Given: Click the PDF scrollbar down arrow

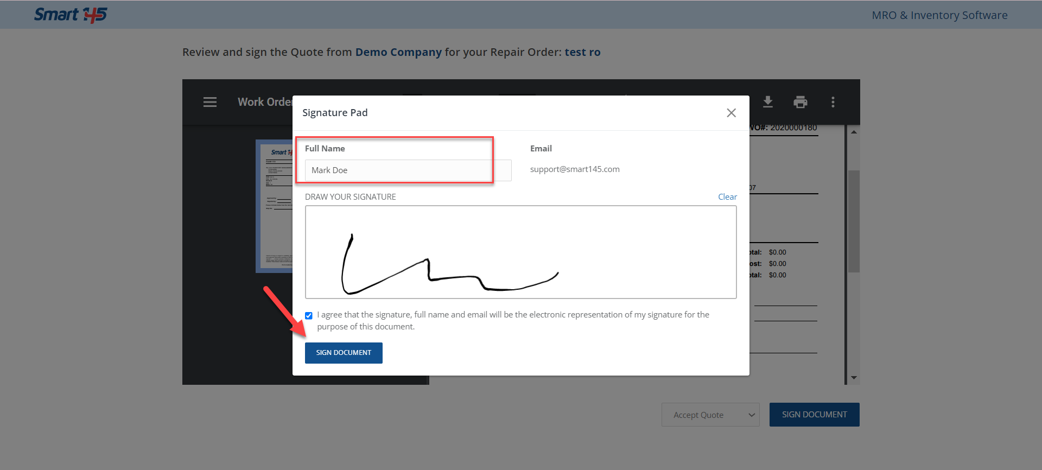Looking at the screenshot, I should point(854,378).
